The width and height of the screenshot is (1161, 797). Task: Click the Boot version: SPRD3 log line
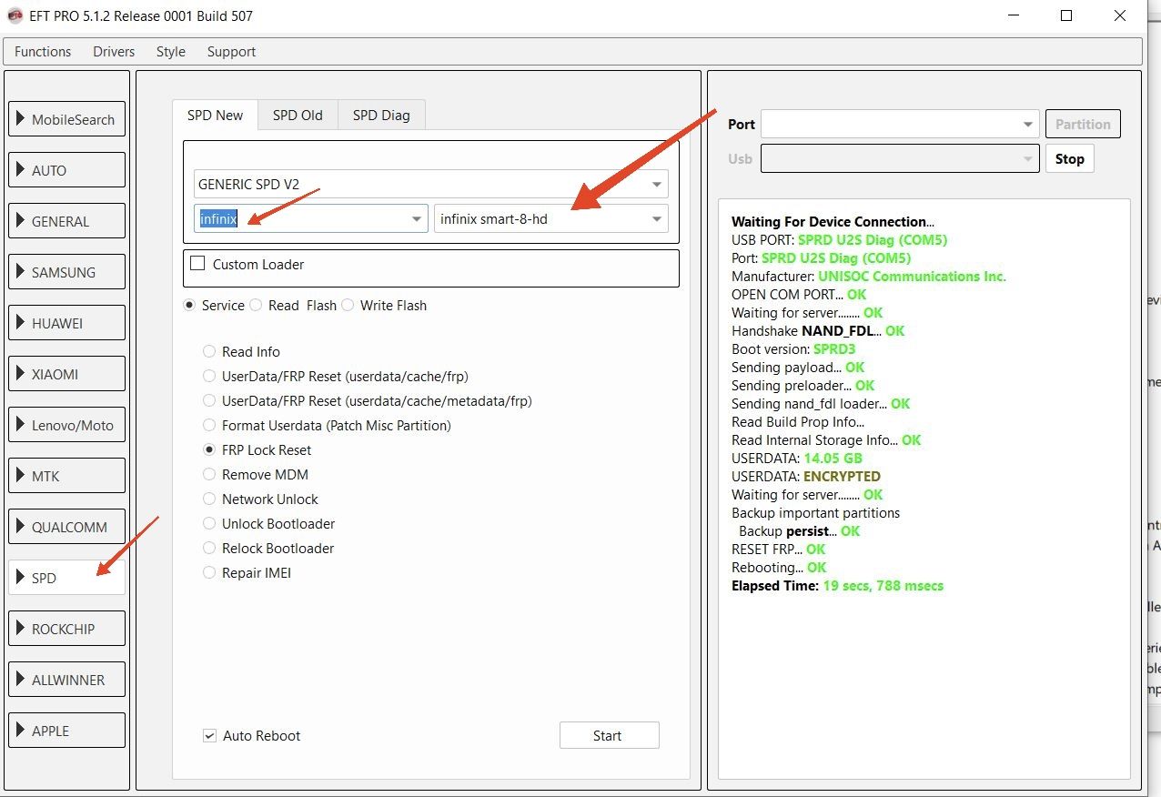click(x=793, y=349)
